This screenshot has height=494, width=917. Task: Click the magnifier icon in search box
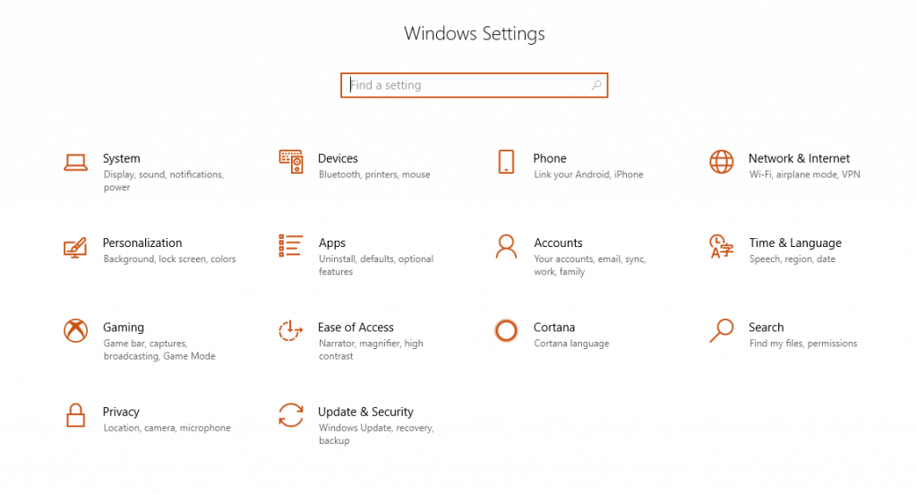596,85
